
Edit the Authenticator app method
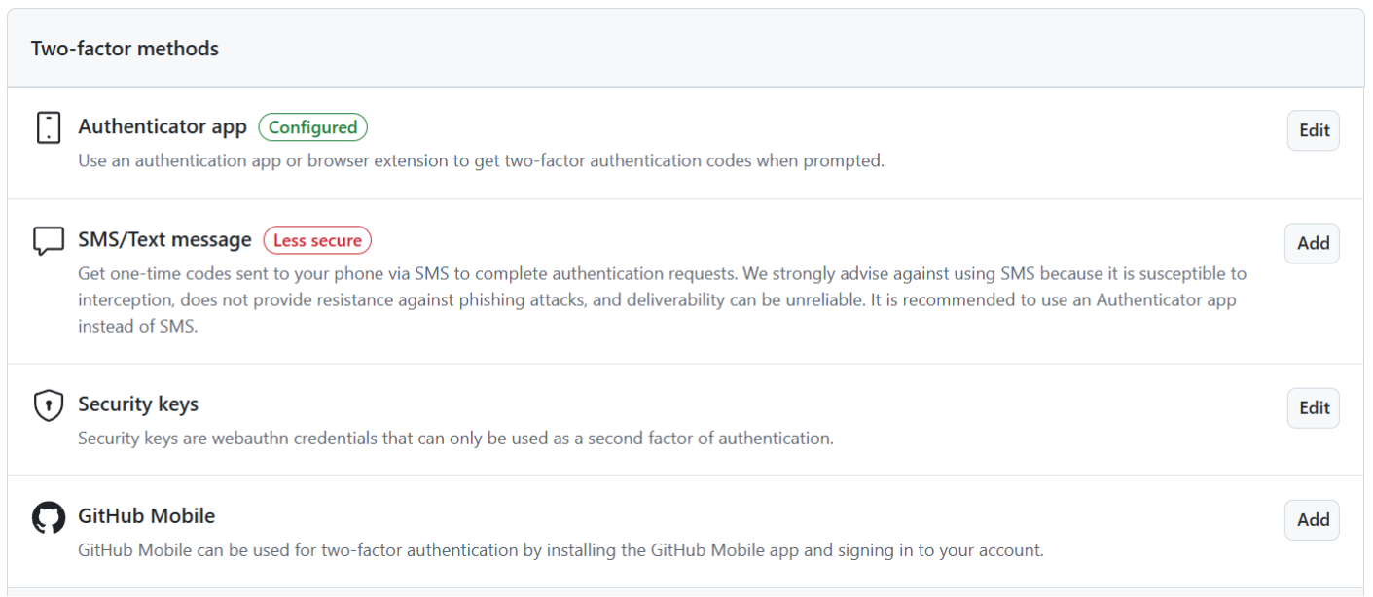click(x=1313, y=130)
